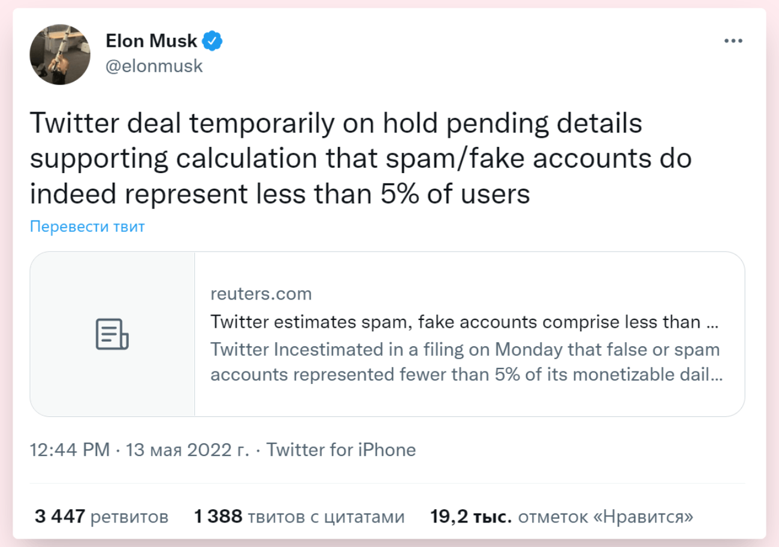Click the @elonmusk handle
This screenshot has width=779, height=547.
(155, 66)
